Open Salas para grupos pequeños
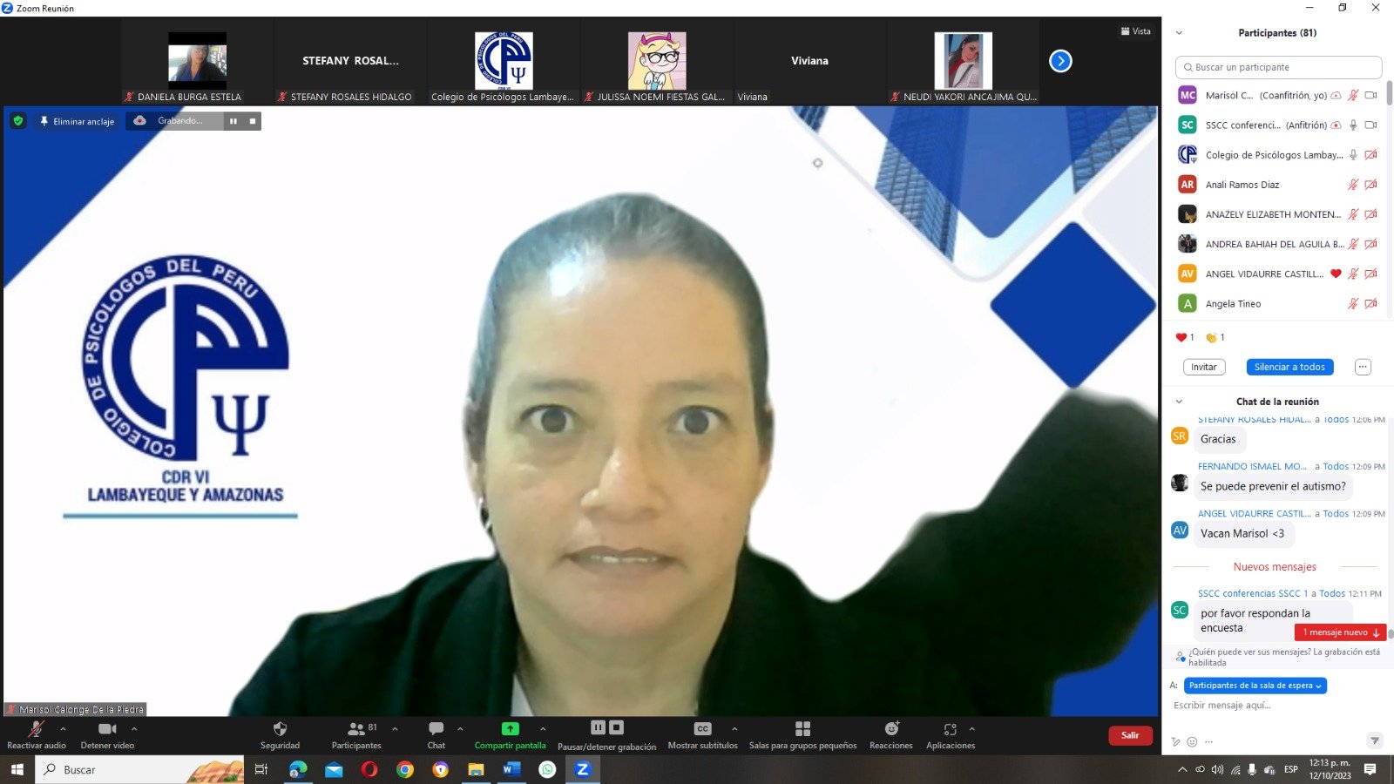The height and width of the screenshot is (784, 1394). click(802, 729)
